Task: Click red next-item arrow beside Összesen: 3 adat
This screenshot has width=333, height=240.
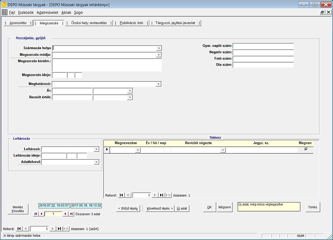Action: coord(65,214)
